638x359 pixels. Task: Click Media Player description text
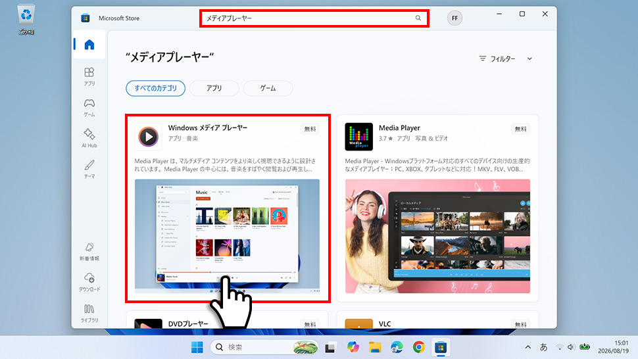tap(437, 165)
